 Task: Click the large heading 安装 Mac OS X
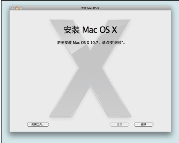(91, 30)
